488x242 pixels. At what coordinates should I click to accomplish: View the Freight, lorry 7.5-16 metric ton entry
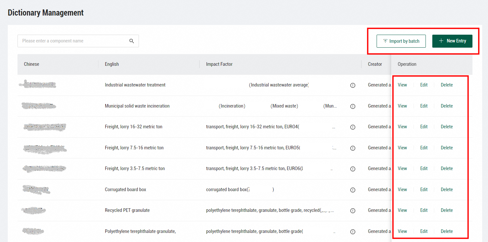point(402,148)
